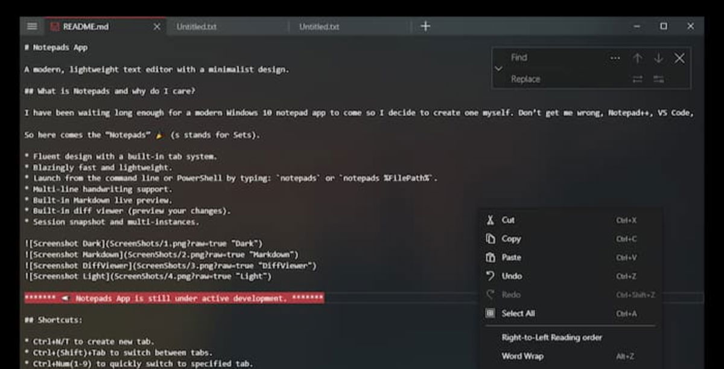Open the hamburger menu

coord(31,26)
